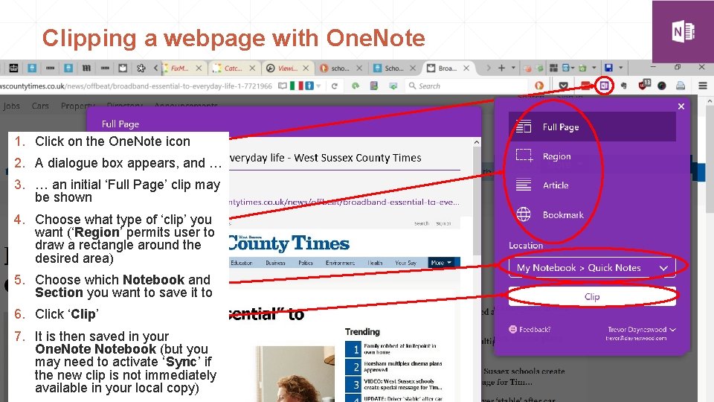Click the Italian flag translate icon
The width and height of the screenshot is (714, 402).
pyautogui.click(x=297, y=86)
